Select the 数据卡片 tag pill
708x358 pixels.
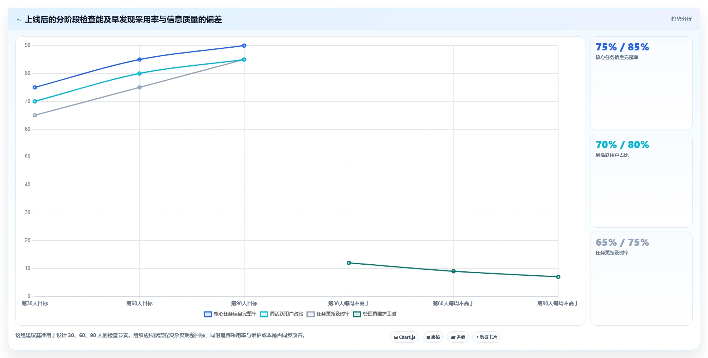tap(487, 337)
